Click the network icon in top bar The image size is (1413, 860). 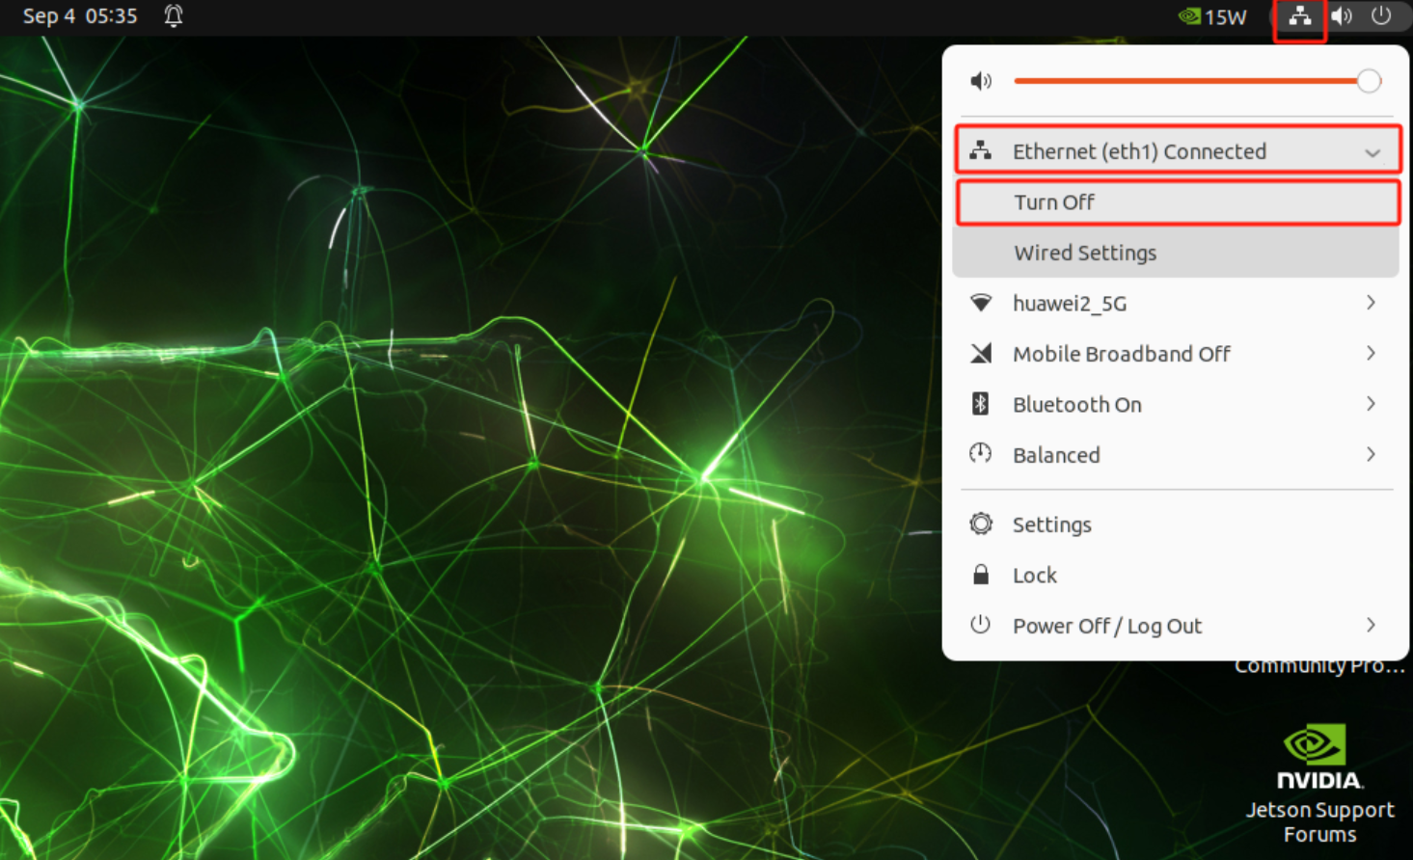(1299, 16)
